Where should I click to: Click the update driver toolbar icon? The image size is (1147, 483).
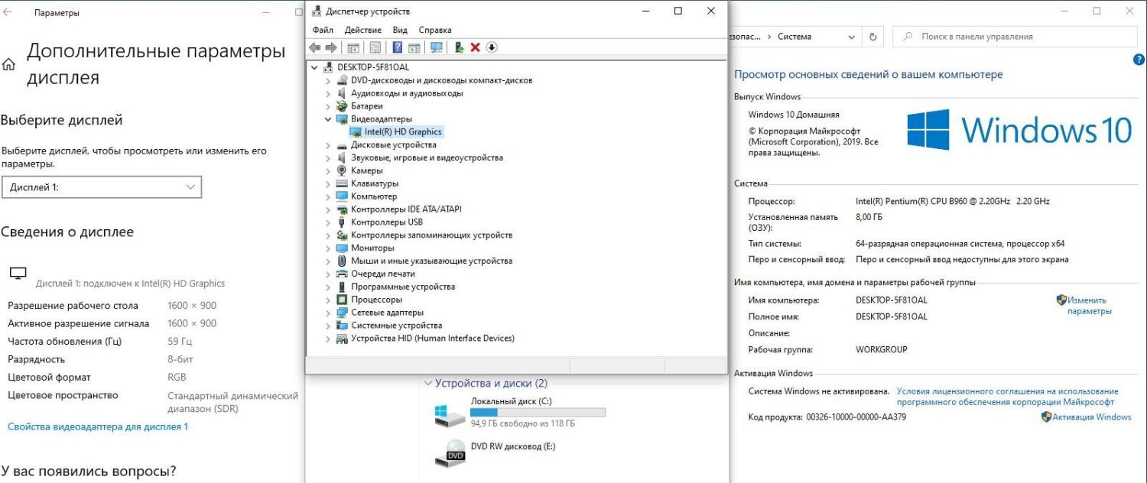459,47
